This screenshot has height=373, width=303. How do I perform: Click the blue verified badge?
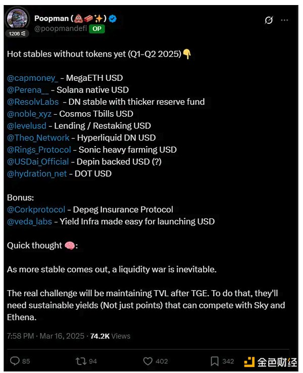pos(114,19)
